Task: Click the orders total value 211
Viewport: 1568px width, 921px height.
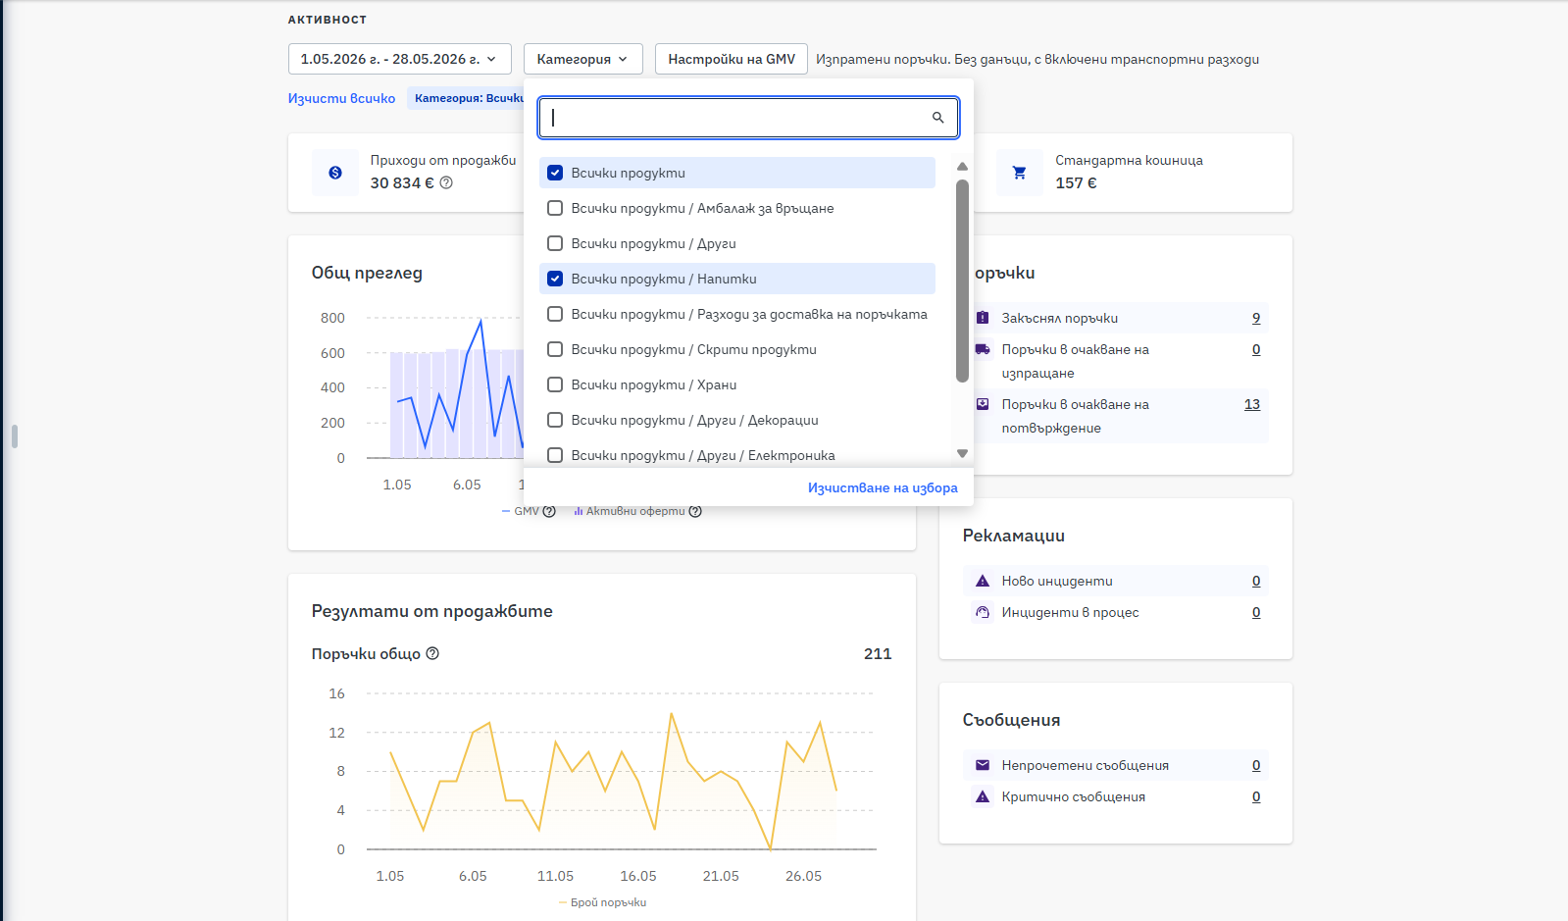Action: (x=878, y=653)
